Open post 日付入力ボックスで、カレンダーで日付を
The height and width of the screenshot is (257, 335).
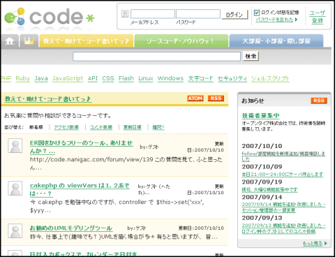pos(83,254)
